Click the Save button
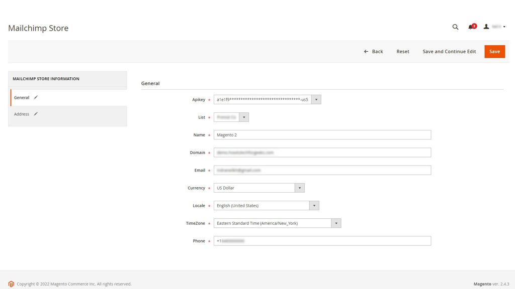This screenshot has height=289, width=515. point(494,51)
